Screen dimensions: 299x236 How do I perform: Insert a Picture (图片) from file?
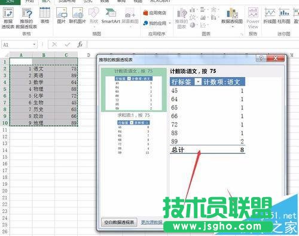62,15
